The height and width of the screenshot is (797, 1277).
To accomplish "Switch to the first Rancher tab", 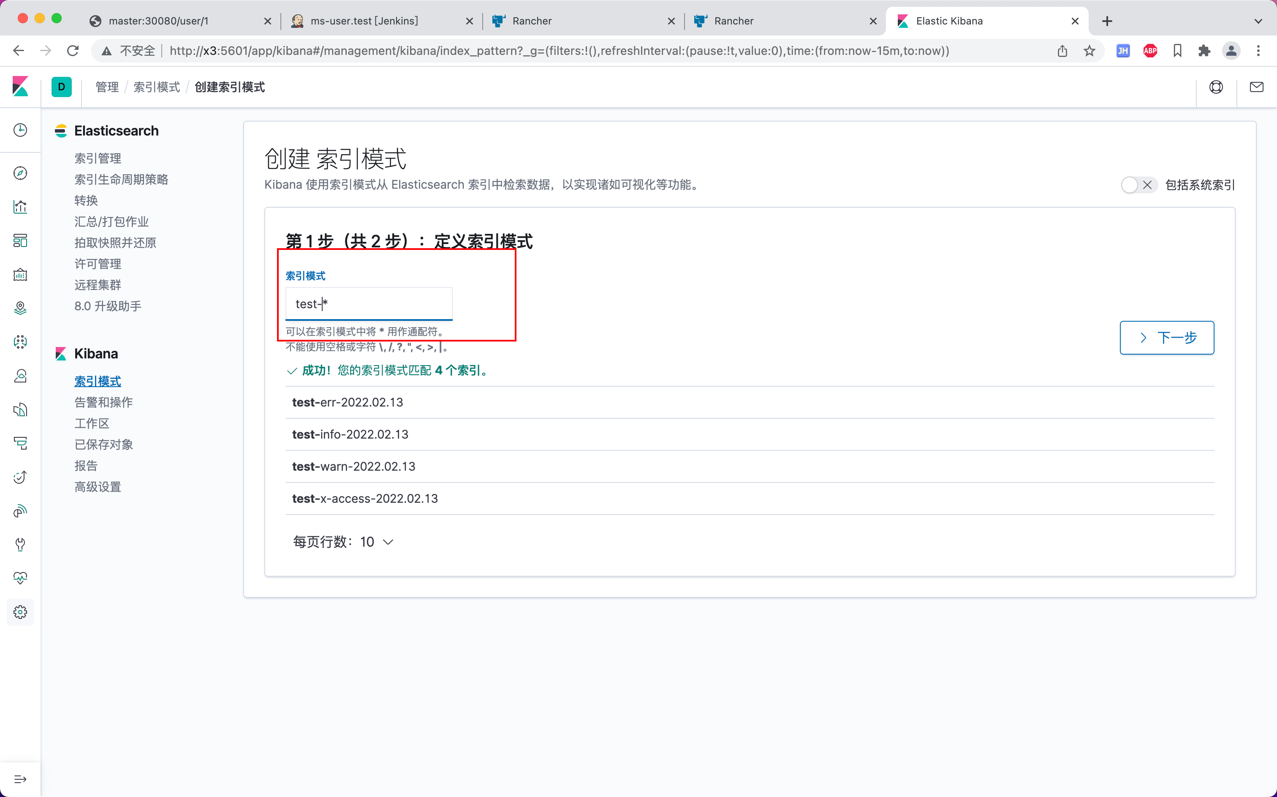I will pos(583,21).
